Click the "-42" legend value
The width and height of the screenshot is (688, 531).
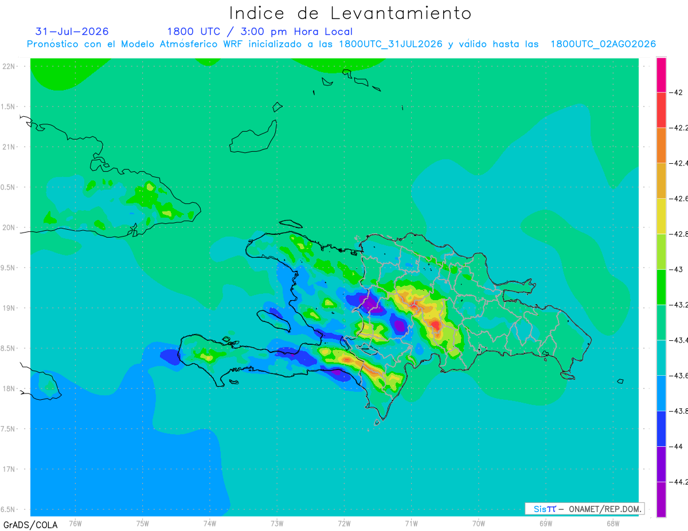pos(676,92)
